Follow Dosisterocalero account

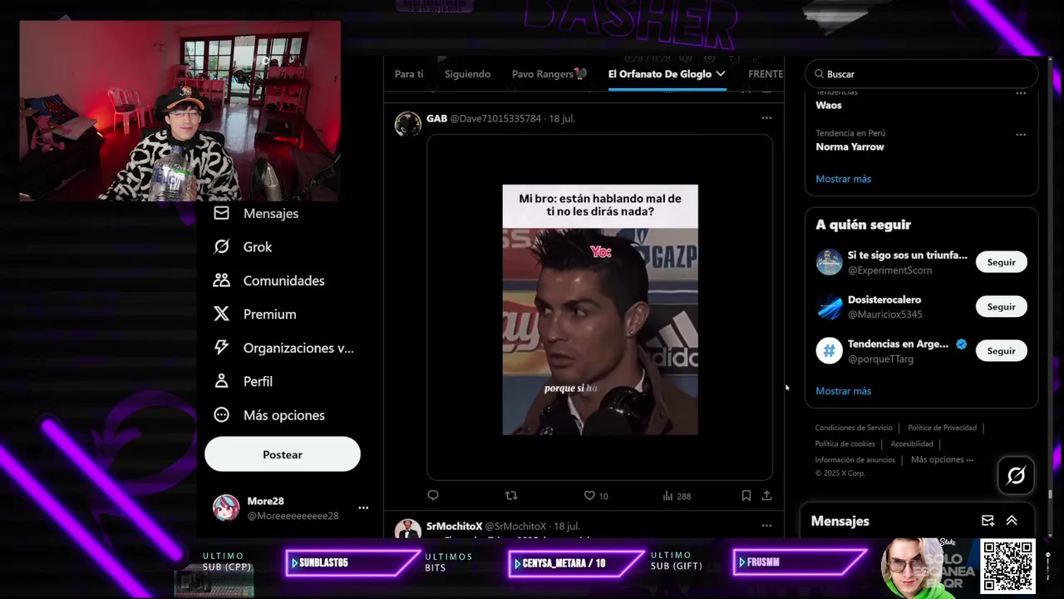pos(1001,307)
